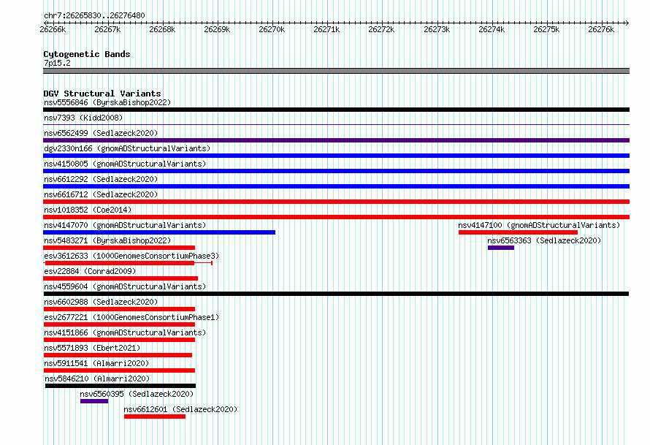The height and width of the screenshot is (445, 650).
Task: Select the red nsv4147100 variant bar
Action: click(519, 232)
